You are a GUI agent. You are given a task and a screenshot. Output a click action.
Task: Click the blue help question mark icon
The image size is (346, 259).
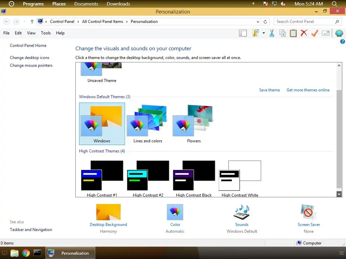coord(343,41)
